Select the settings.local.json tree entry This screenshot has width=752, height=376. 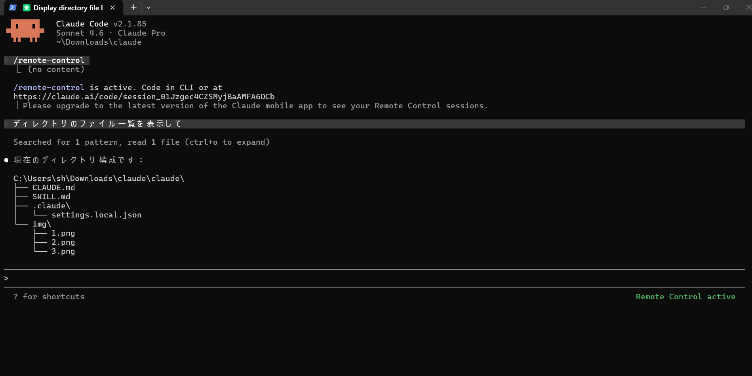(x=96, y=215)
